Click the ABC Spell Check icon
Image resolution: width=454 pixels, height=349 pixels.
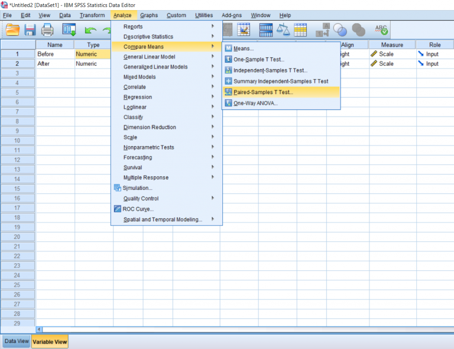381,30
